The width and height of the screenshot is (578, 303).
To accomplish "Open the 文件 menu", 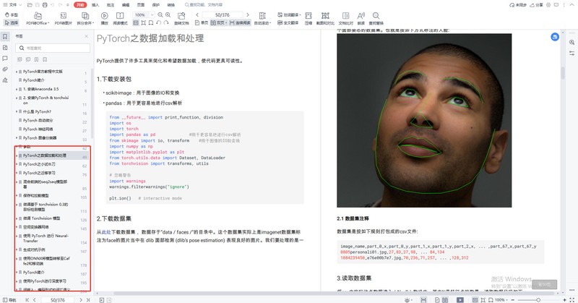I will coord(12,5).
